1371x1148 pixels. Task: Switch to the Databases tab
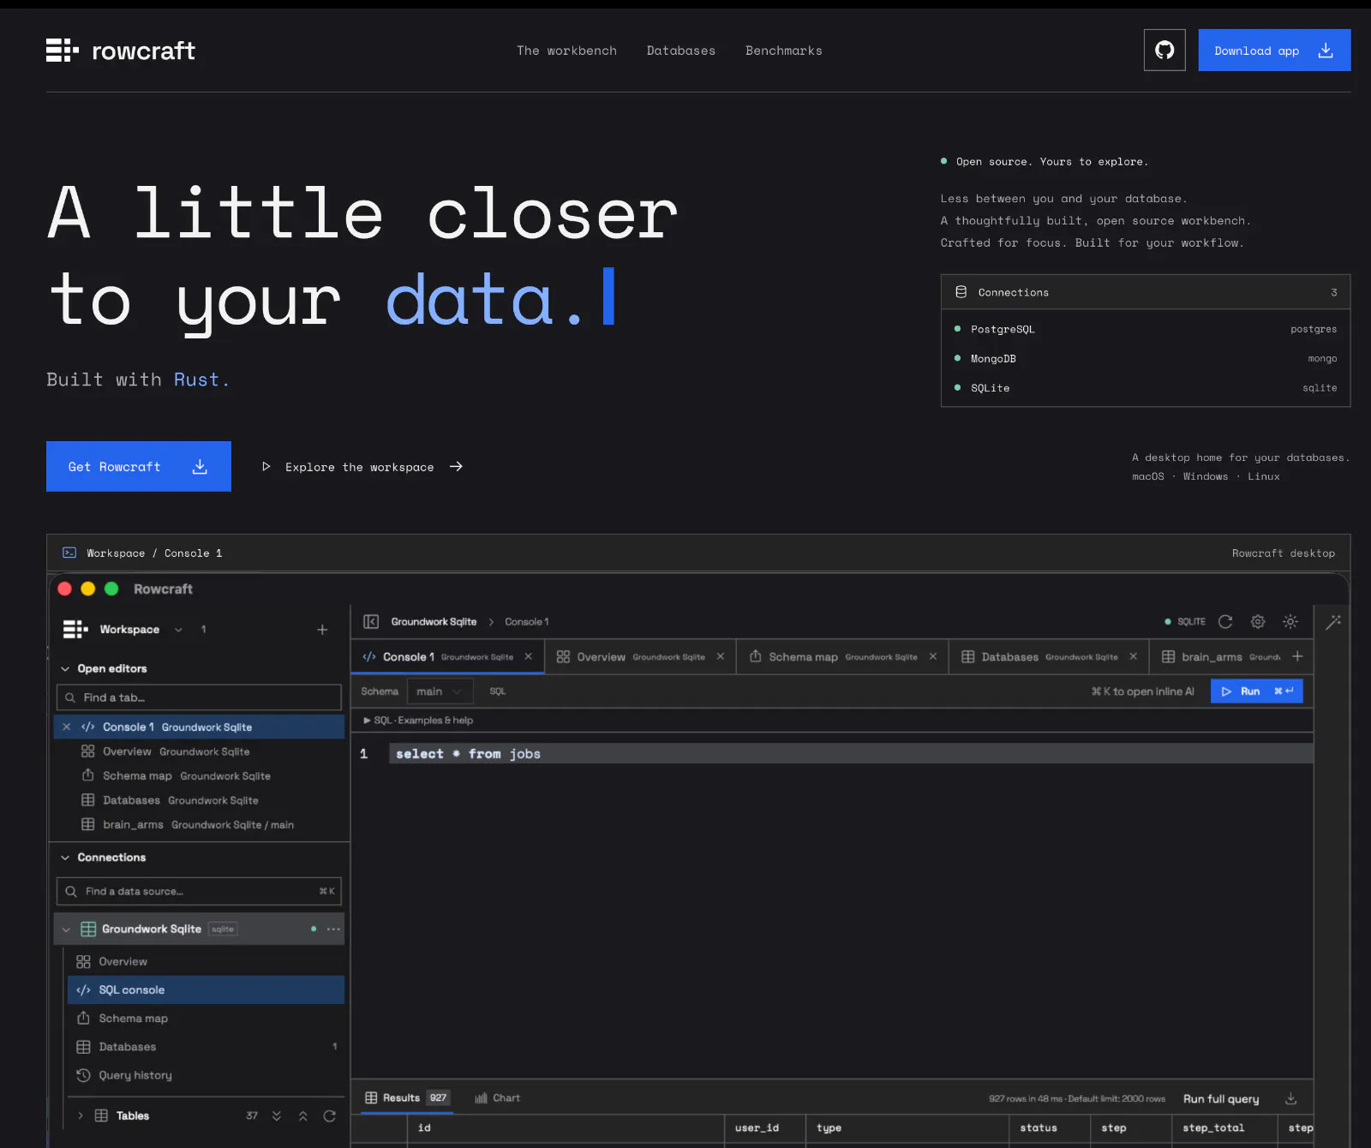pos(1050,656)
